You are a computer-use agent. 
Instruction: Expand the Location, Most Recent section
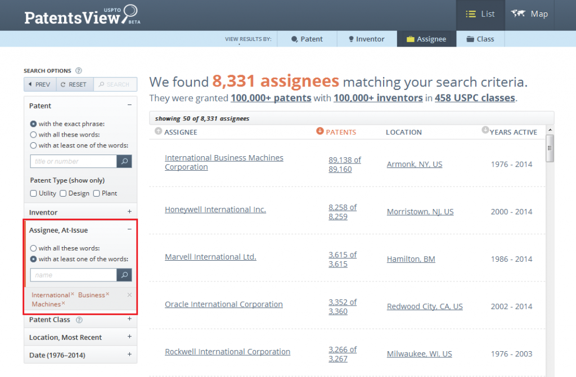(x=129, y=337)
